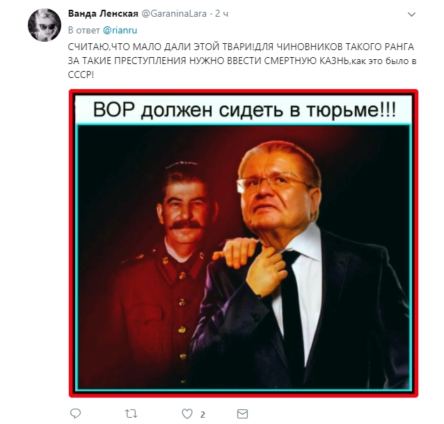Open the profile avatar of Ванда Ленская
The width and height of the screenshot is (444, 424).
tap(42, 26)
